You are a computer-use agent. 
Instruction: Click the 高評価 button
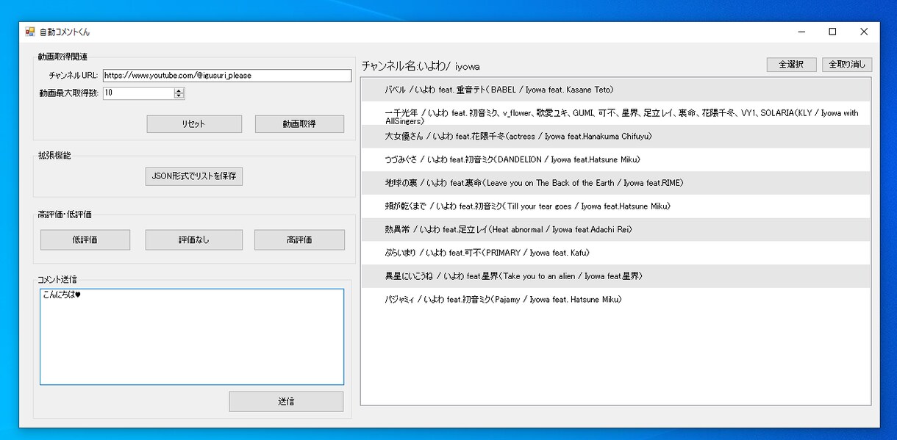pyautogui.click(x=299, y=240)
